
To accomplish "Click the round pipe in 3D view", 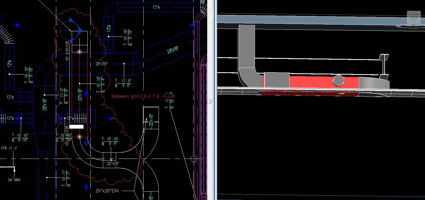I will [338, 80].
